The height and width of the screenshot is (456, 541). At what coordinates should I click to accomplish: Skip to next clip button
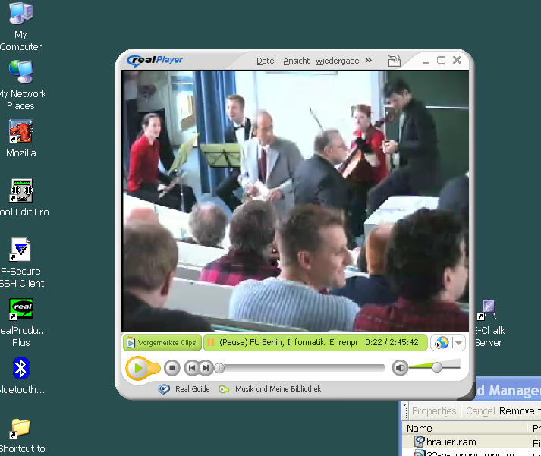pyautogui.click(x=206, y=368)
